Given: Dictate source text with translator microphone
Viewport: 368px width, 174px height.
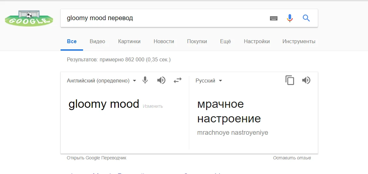Looking at the screenshot, I should pyautogui.click(x=145, y=80).
